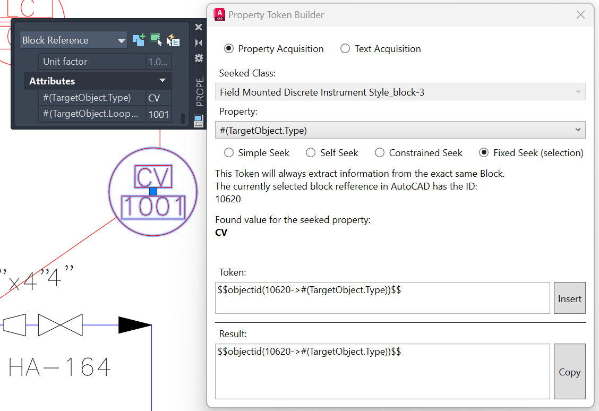Click palette icon below the PROPE... label

[x=198, y=121]
